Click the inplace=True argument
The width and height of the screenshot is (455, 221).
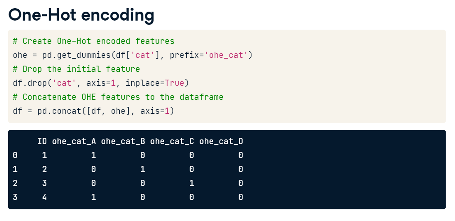click(155, 83)
